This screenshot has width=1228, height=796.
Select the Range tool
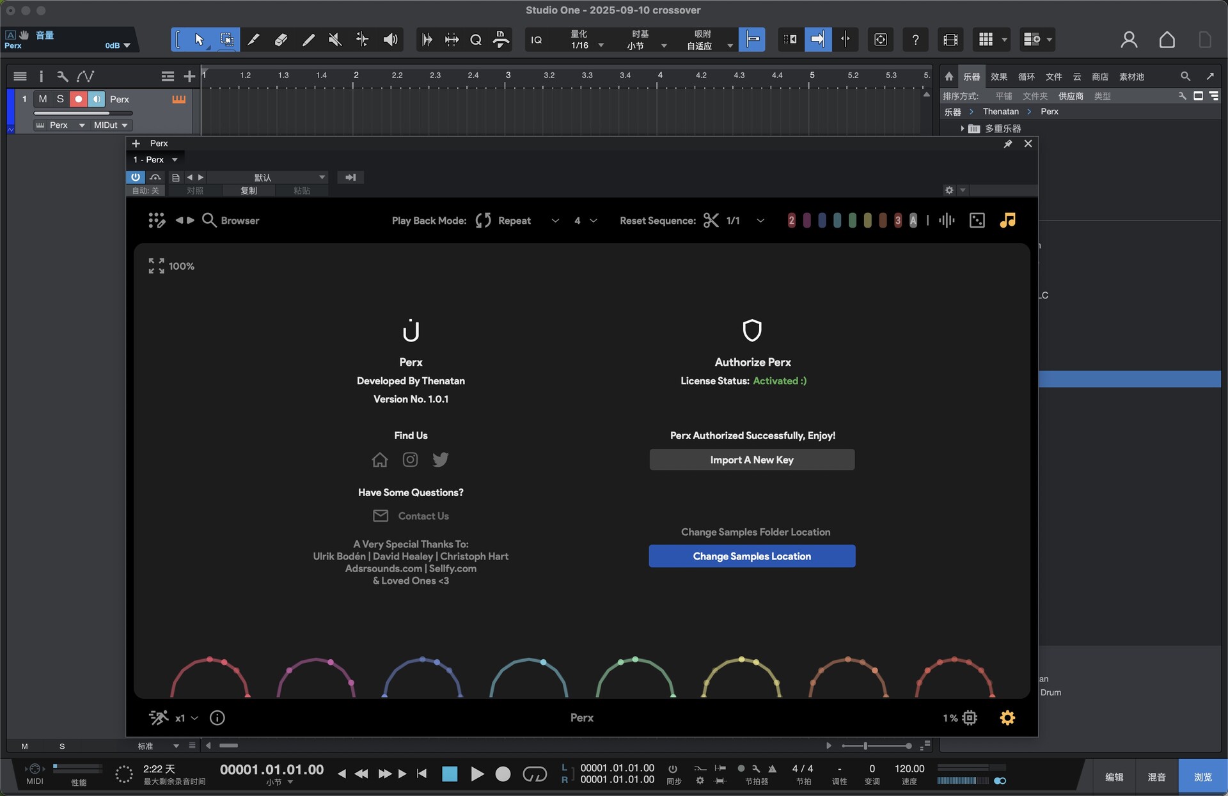[x=226, y=40]
